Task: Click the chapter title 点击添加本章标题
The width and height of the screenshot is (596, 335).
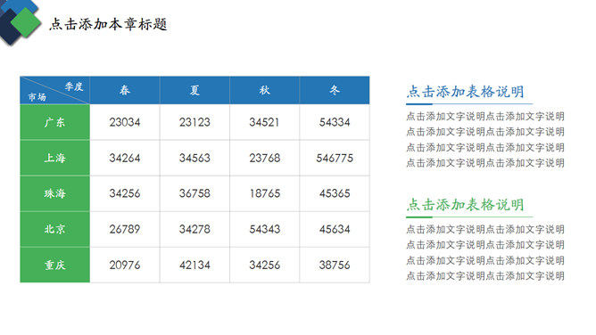Action: pos(108,24)
